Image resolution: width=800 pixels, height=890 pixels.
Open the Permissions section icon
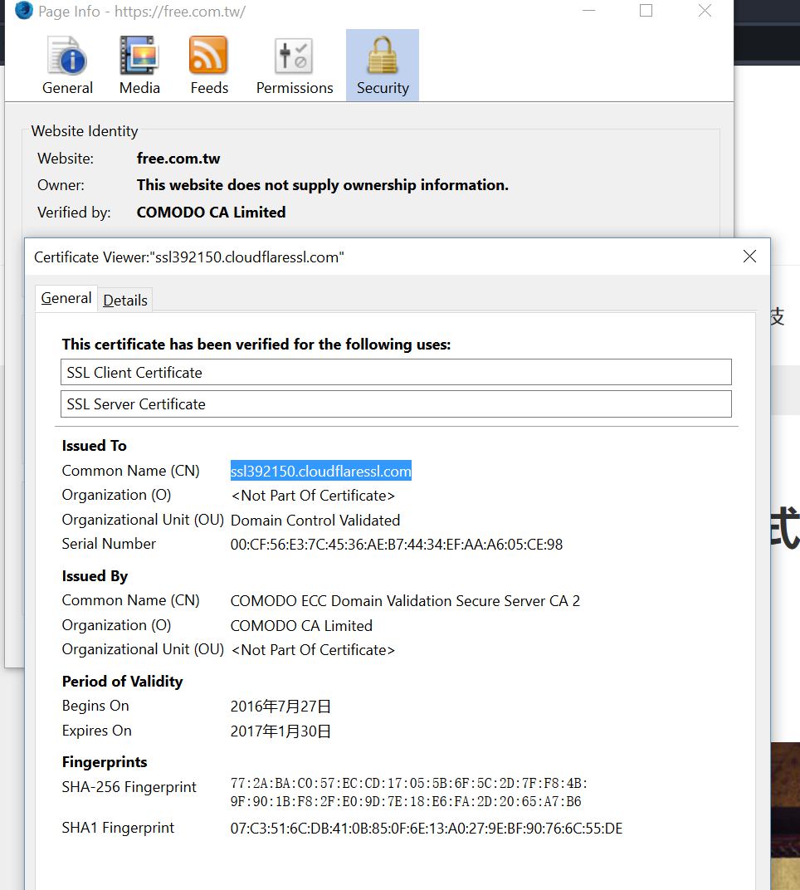click(x=294, y=66)
